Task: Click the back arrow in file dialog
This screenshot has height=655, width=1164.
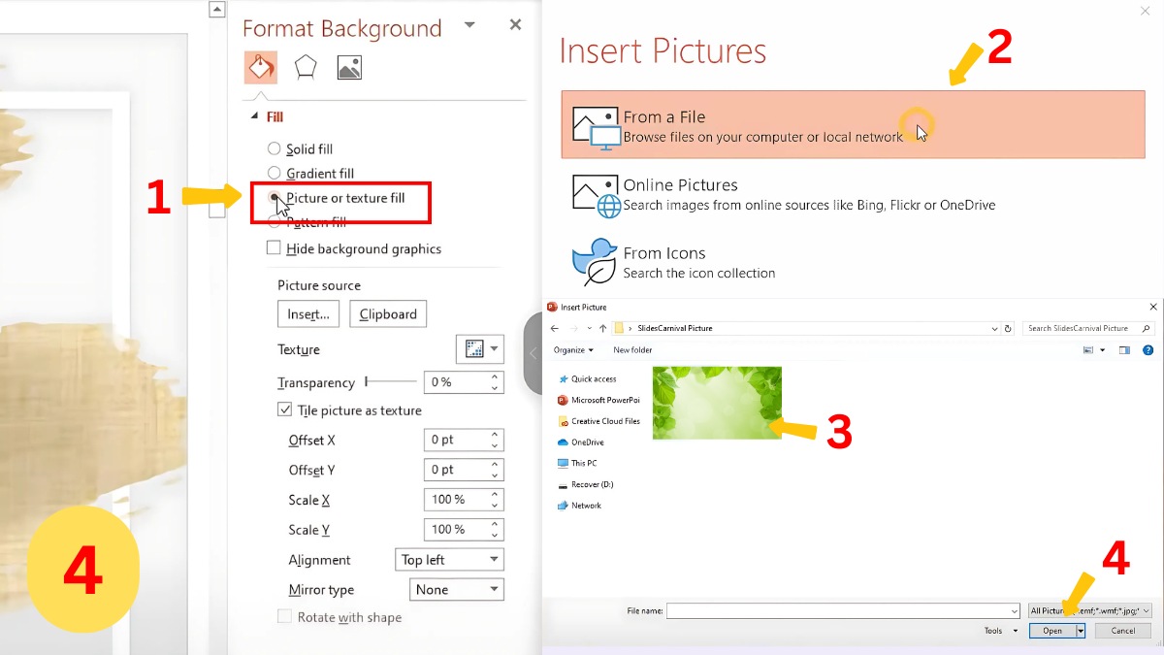Action: (555, 329)
